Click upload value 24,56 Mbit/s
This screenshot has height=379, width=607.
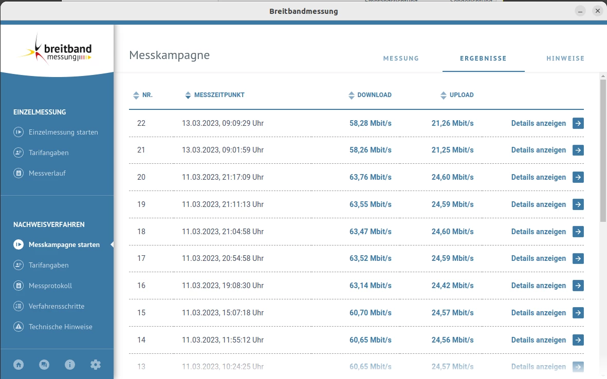452,340
